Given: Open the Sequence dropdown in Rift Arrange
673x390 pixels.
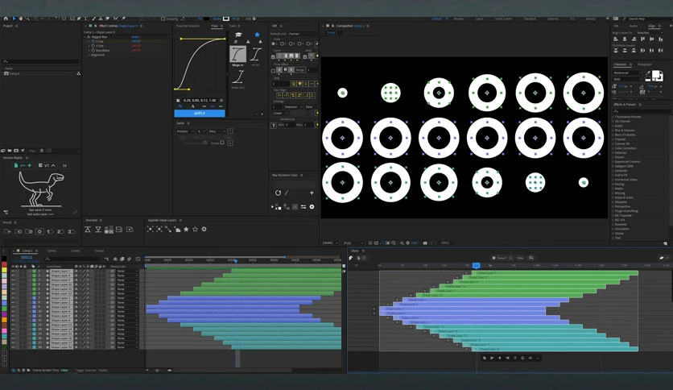Looking at the screenshot, I should 293,106.
